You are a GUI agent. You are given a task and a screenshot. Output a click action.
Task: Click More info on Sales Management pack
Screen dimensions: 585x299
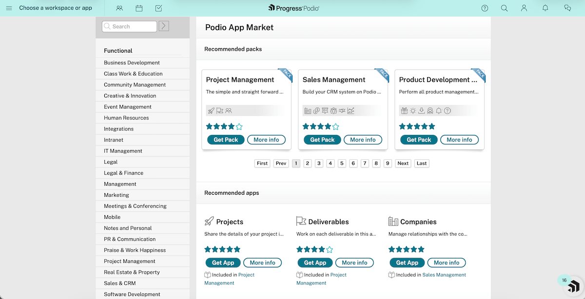[363, 139]
